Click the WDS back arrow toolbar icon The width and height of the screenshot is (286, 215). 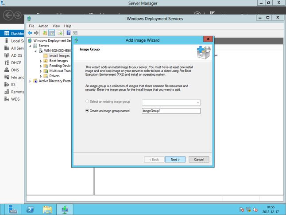[30, 33]
